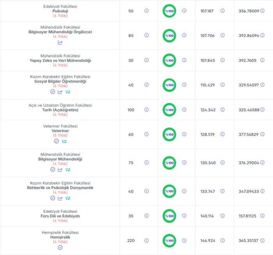Click checkmark badge under Hemşirelik program
Viewport: 273px width, 255px height.
pyautogui.click(x=60, y=248)
